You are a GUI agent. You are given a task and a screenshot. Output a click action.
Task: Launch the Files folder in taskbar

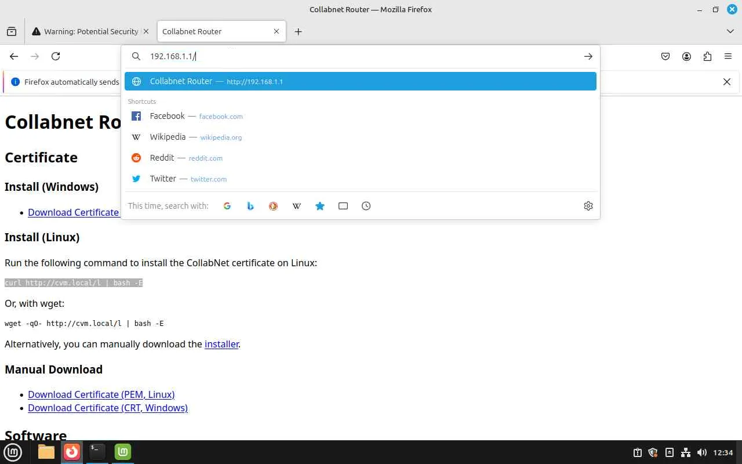pyautogui.click(x=46, y=452)
